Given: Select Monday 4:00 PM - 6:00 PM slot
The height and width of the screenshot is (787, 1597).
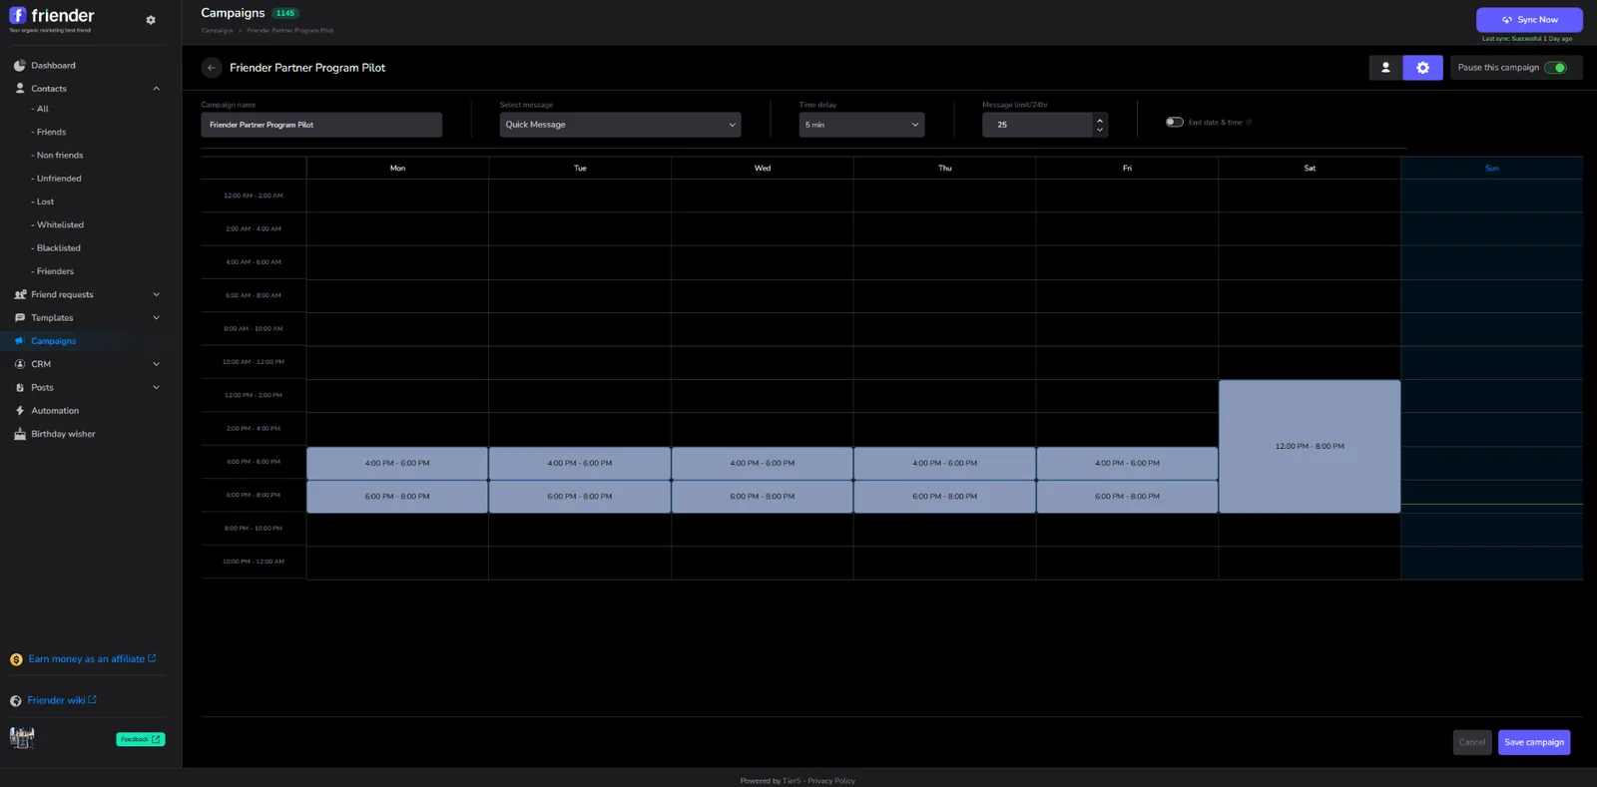Looking at the screenshot, I should [397, 464].
